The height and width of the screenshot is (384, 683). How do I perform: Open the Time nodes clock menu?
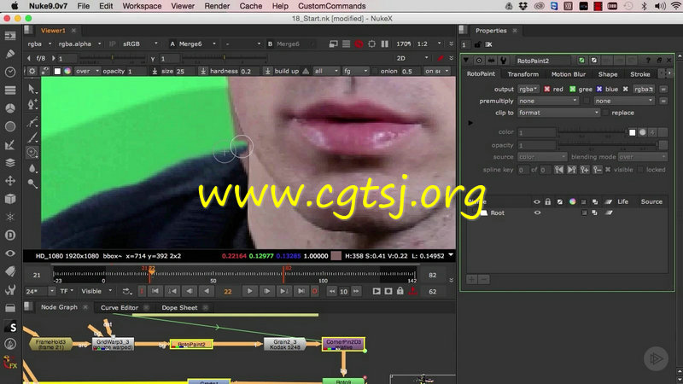click(x=10, y=72)
